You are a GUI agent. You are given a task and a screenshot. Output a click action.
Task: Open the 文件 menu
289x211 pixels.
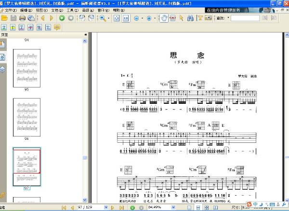pyautogui.click(x=11, y=11)
